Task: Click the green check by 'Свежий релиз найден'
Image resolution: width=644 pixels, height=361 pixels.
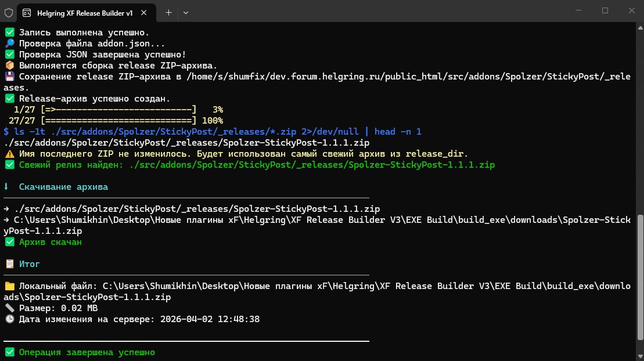Action: [9, 165]
